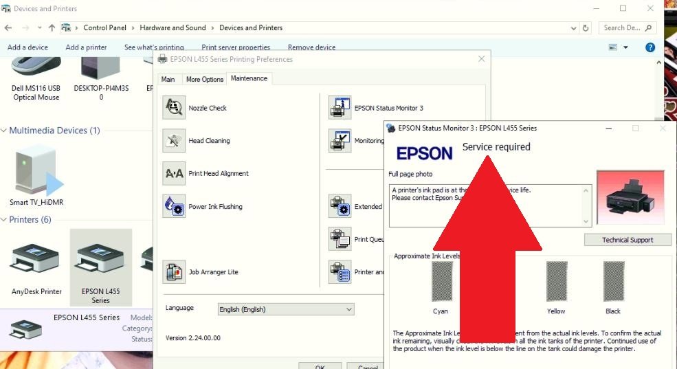
Task: Open the recent locations dropdown
Action: point(39,27)
